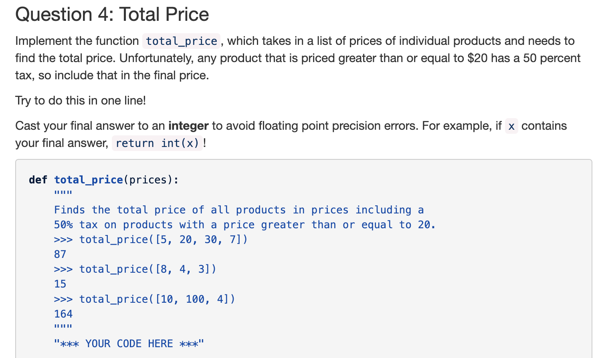
Task: Click the inline "return int(x)" code snippet
Action: point(157,143)
